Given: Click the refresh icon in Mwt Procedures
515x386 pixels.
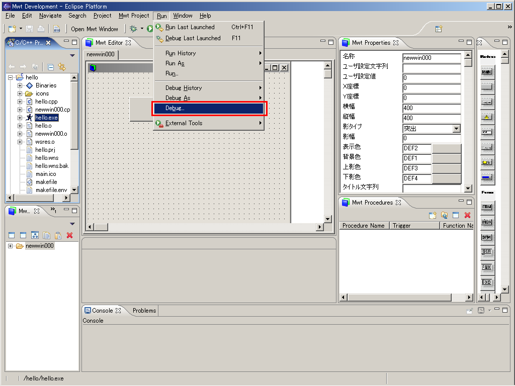Looking at the screenshot, I should [x=444, y=215].
